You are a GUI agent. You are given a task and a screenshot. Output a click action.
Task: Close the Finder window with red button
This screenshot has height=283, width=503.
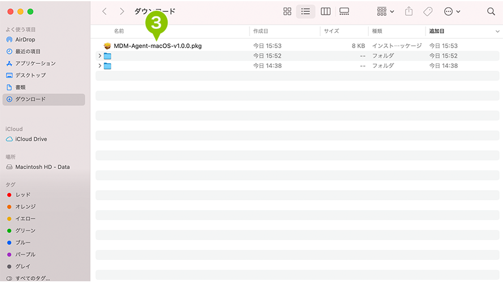click(x=10, y=11)
